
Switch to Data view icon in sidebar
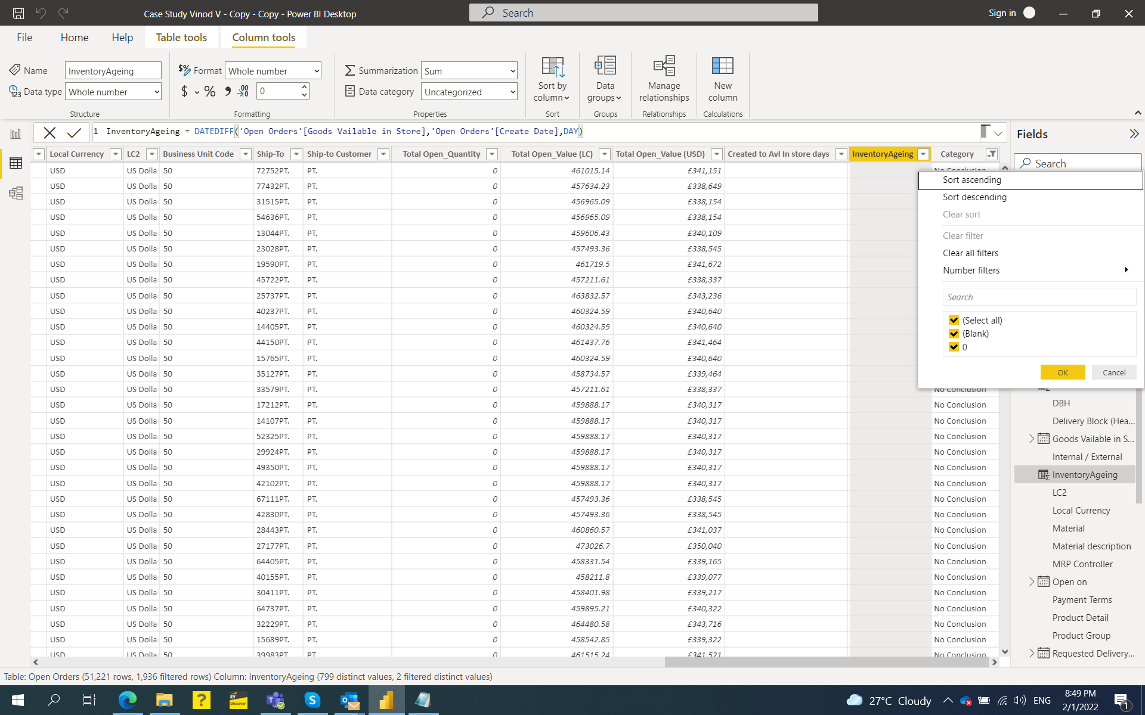(x=16, y=163)
